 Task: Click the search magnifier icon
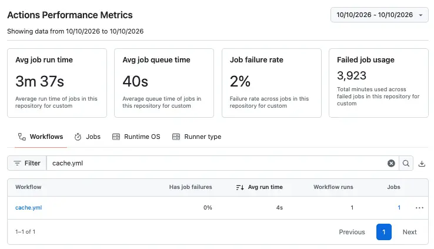pyautogui.click(x=406, y=164)
